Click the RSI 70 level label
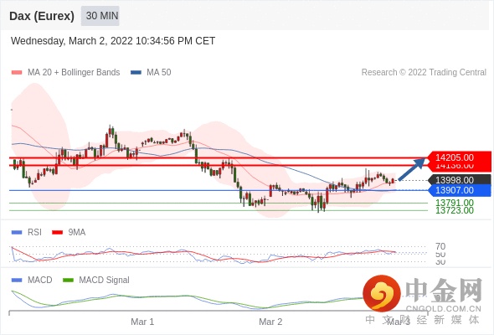Image resolution: width=494 pixels, height=335 pixels. tap(440, 246)
